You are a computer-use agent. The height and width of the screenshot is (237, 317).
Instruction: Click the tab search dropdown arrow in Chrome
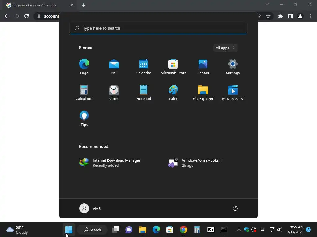267,4
